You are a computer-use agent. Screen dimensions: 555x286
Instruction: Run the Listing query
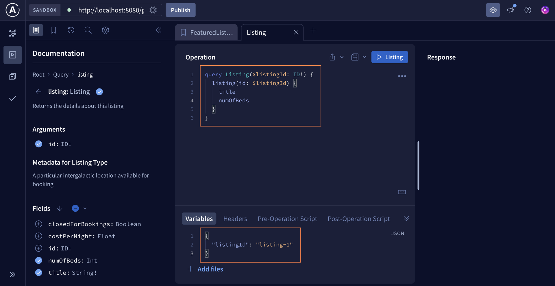(x=389, y=57)
